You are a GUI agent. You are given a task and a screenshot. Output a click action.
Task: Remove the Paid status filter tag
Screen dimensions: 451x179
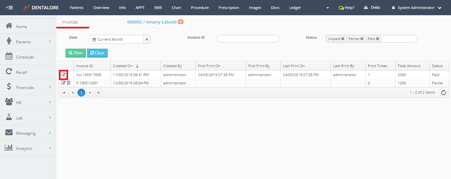tap(378, 39)
